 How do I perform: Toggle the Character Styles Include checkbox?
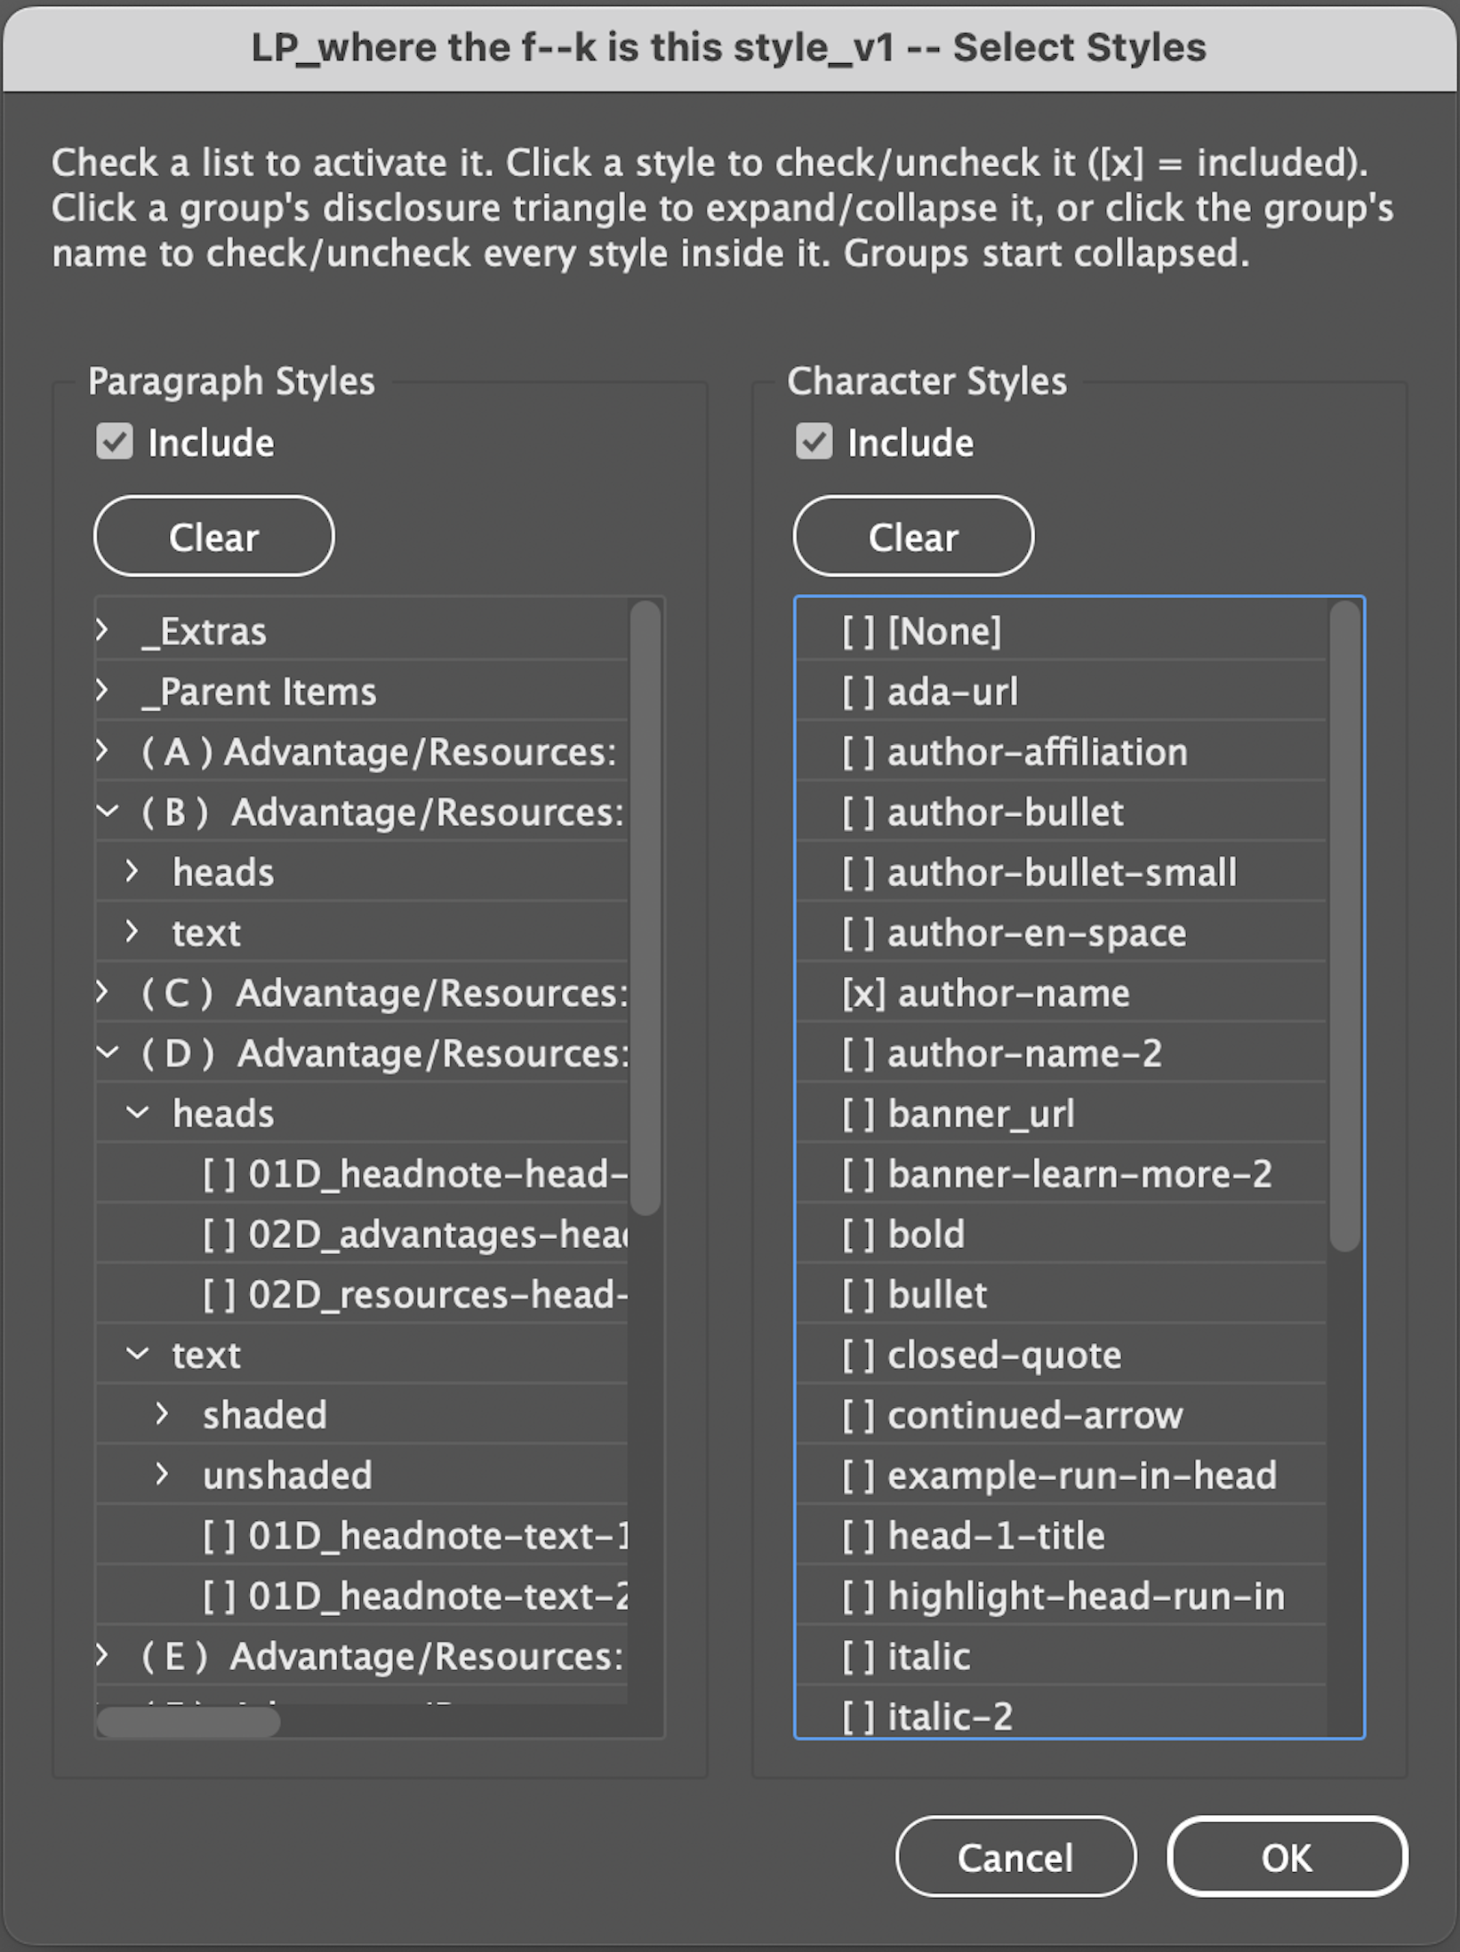tap(814, 442)
